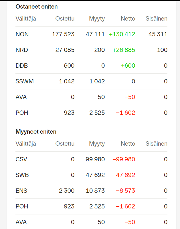Viewport: 180px width, 229px height.
Task: Click the −99 980 net value
Action: point(124,159)
